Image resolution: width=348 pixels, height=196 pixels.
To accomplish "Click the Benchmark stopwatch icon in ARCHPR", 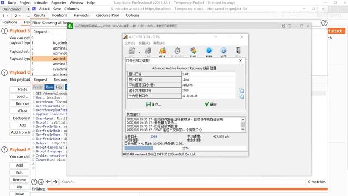I will click(x=177, y=51).
